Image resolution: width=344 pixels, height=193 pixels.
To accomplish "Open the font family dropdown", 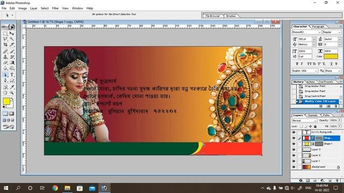I will click(319, 32).
